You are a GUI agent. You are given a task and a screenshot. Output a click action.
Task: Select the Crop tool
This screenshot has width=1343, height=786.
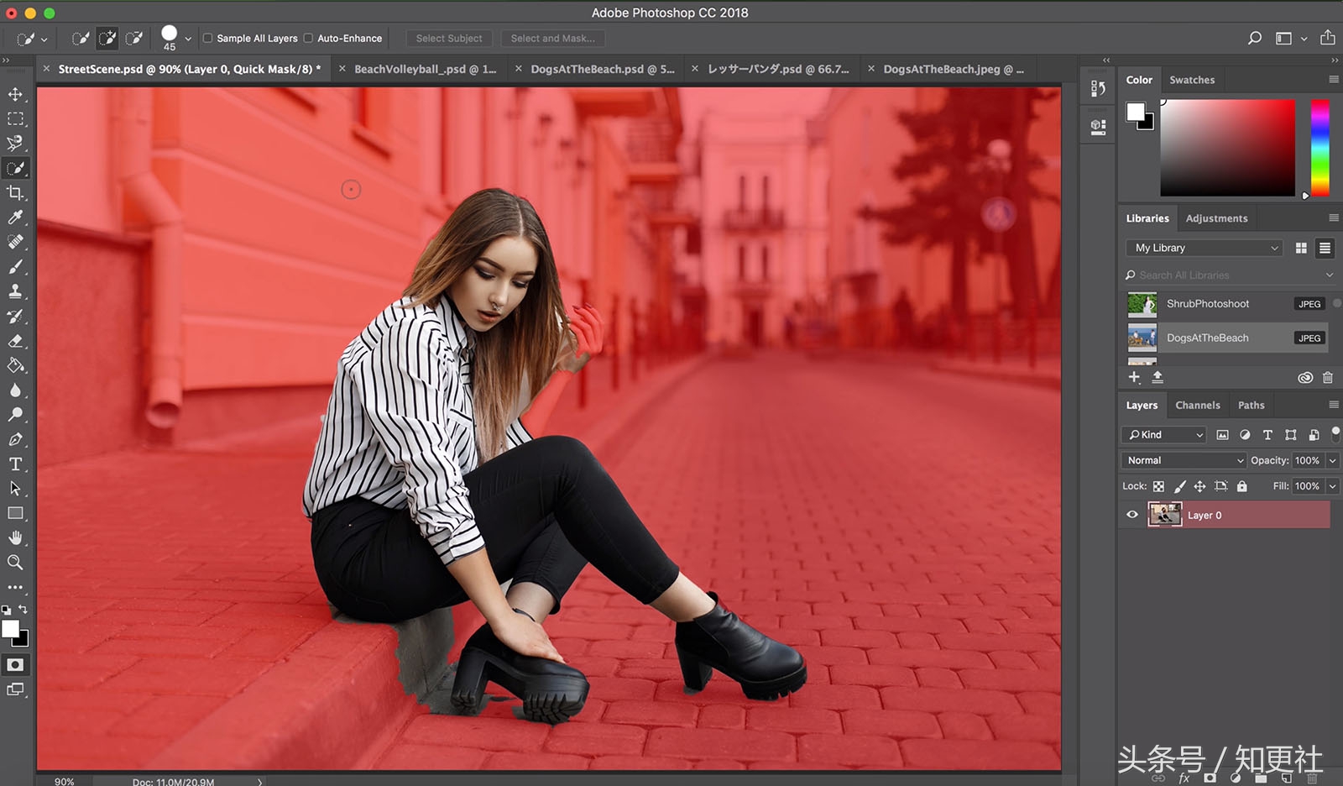click(15, 193)
